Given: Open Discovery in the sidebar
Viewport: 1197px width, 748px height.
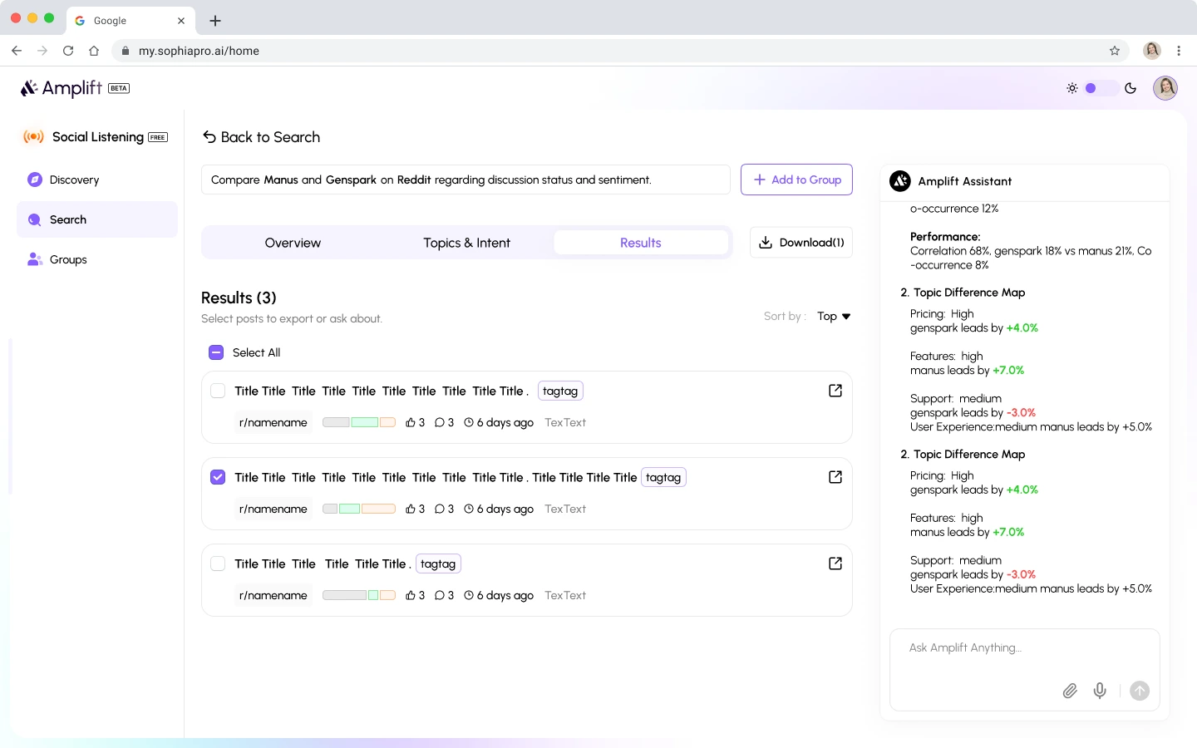Looking at the screenshot, I should [x=97, y=180].
